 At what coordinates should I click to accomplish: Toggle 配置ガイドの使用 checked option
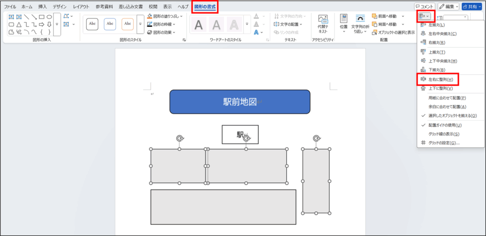tap(445, 125)
